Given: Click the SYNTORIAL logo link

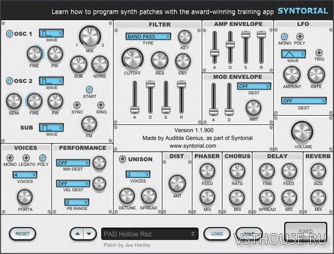Looking at the screenshot, I should coord(303,11).
